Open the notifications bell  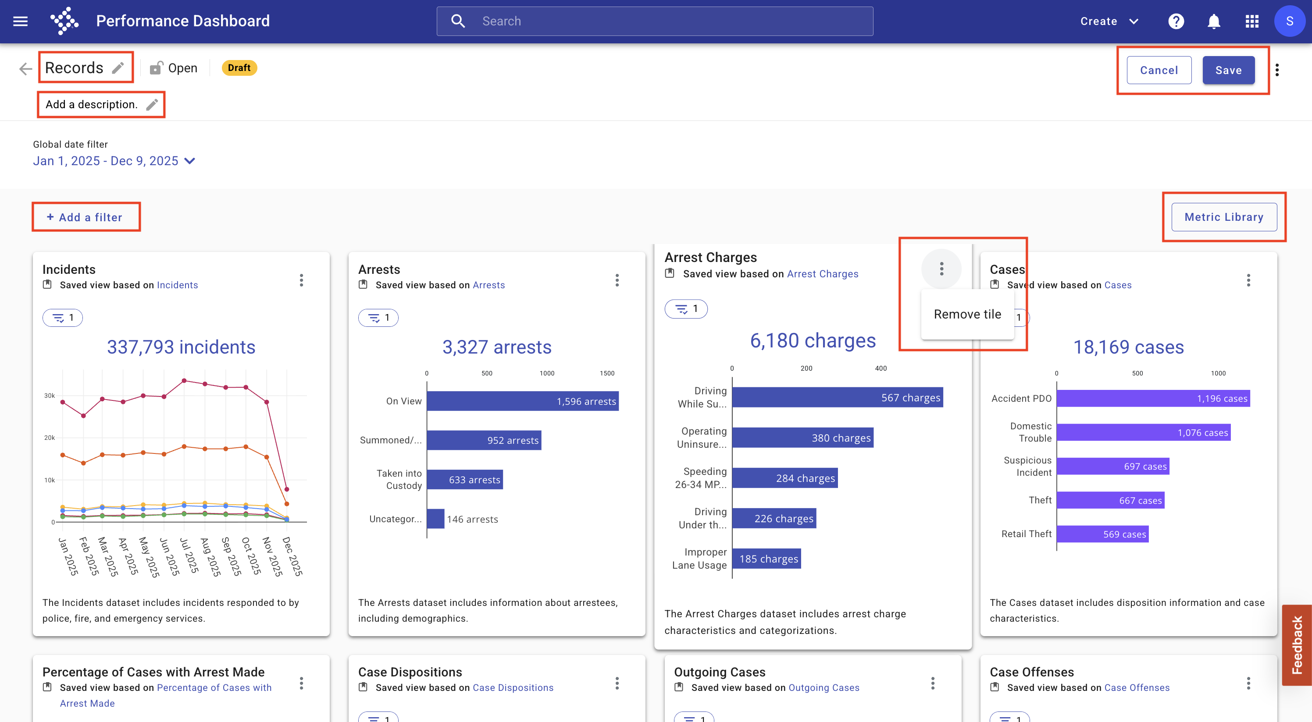point(1214,21)
